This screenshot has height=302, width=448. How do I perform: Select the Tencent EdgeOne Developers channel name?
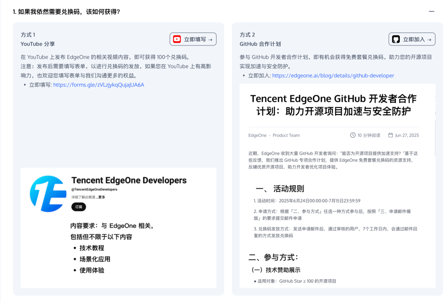click(x=129, y=181)
